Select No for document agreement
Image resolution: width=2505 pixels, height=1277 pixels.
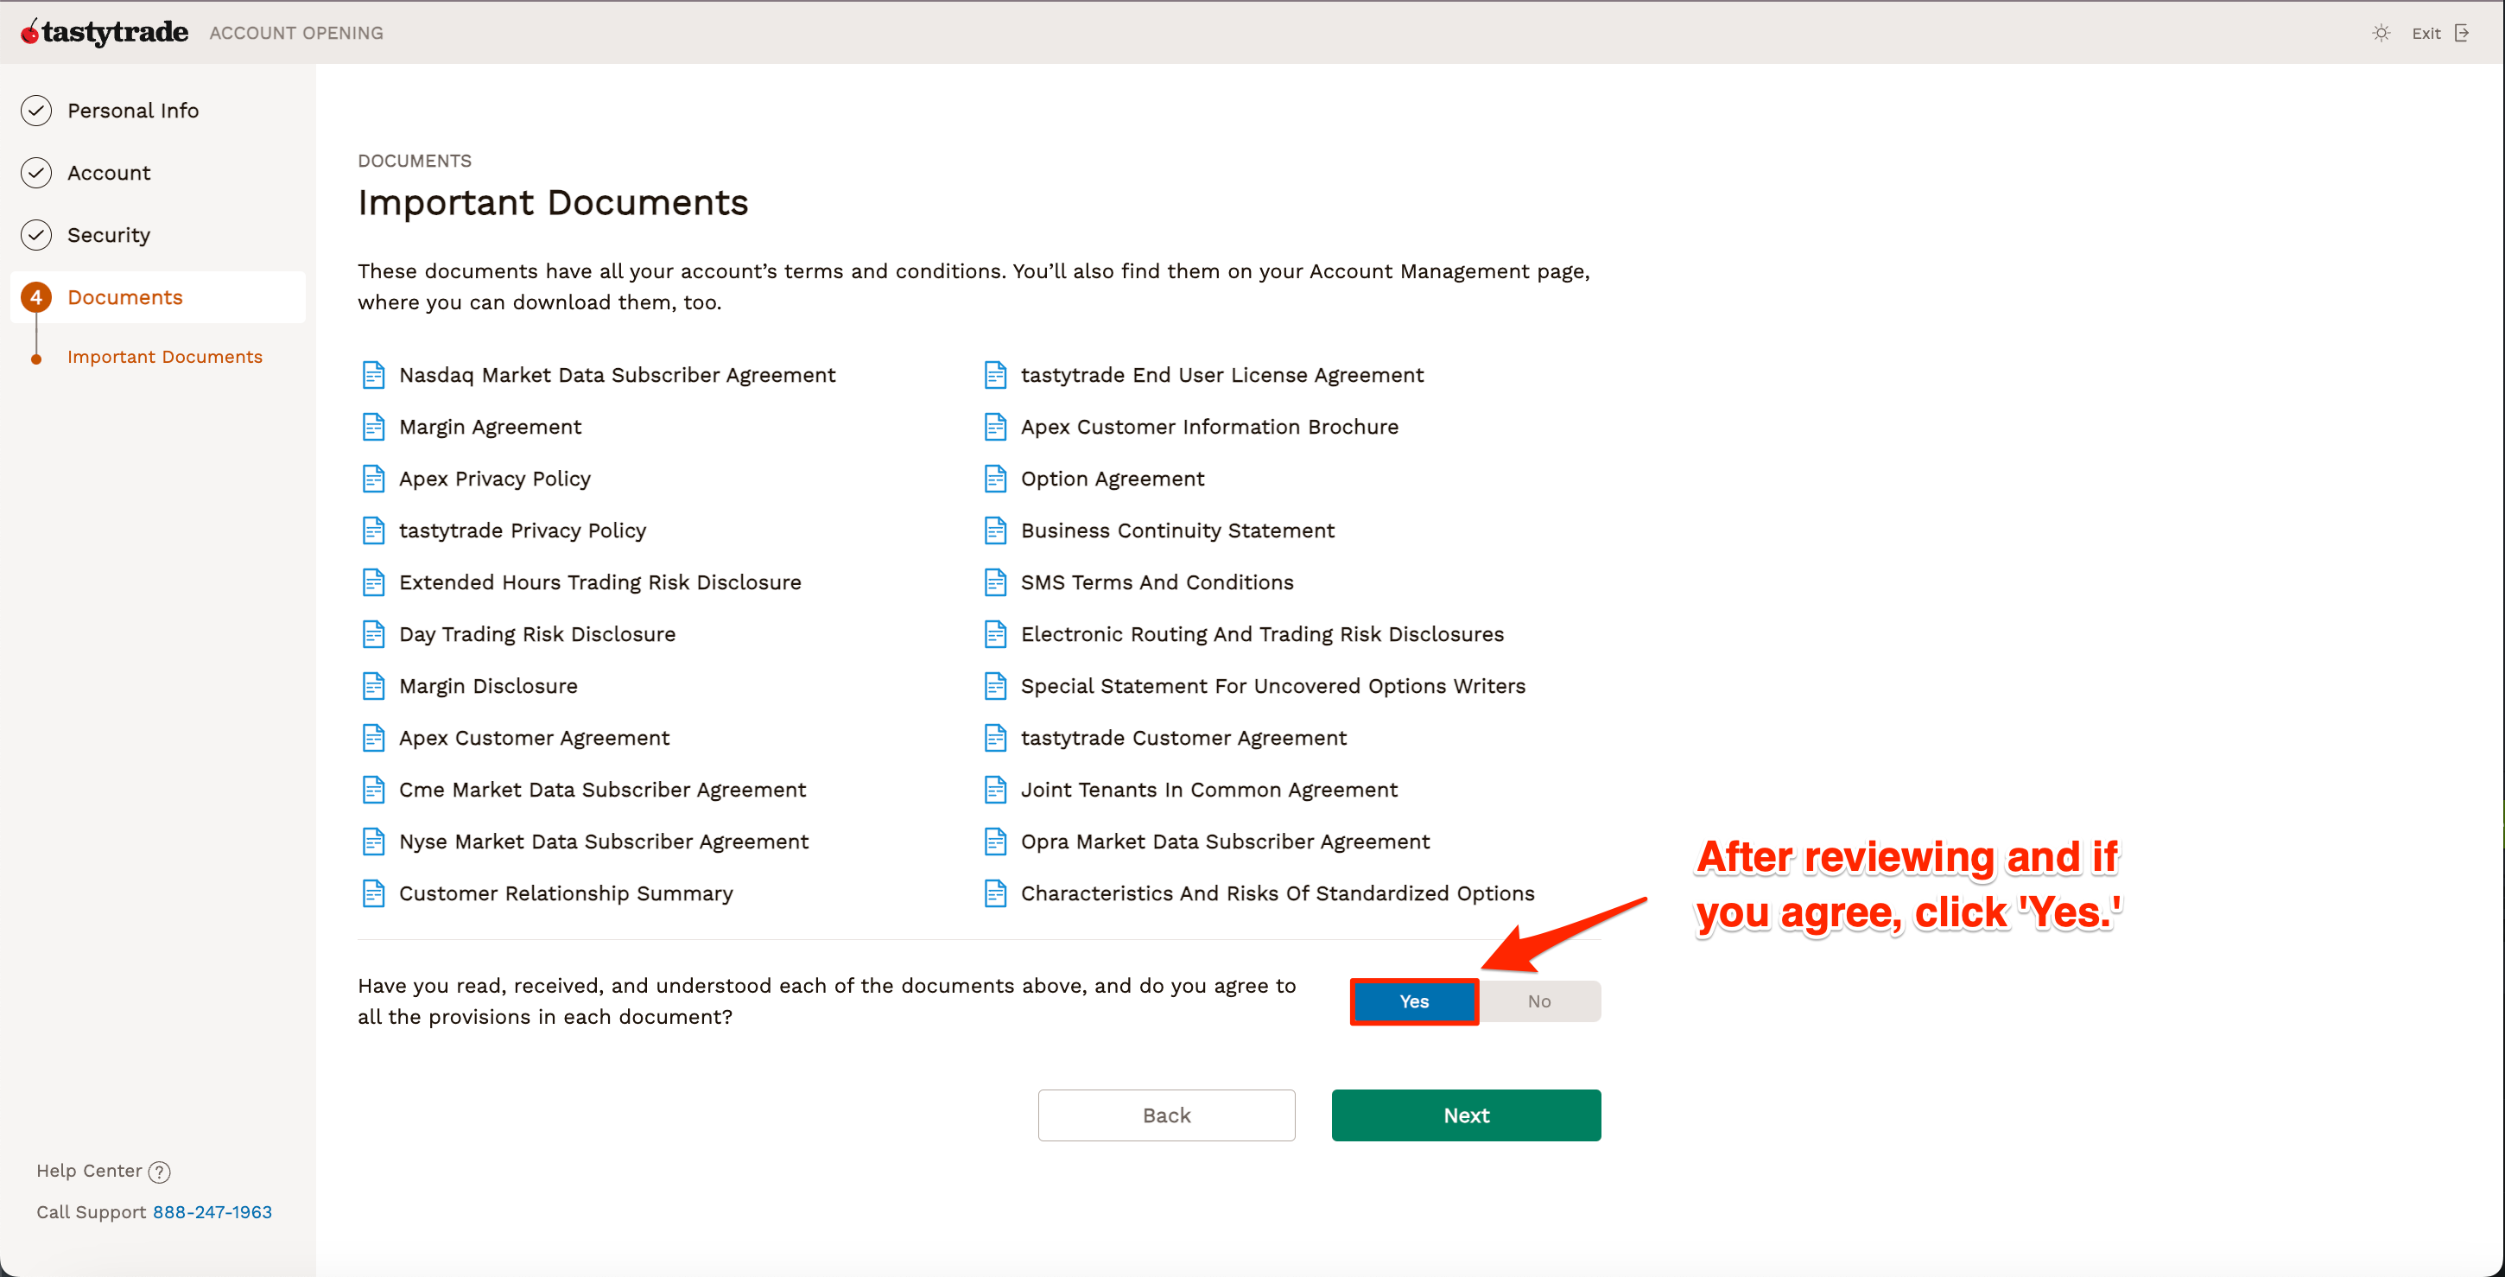pyautogui.click(x=1538, y=1001)
